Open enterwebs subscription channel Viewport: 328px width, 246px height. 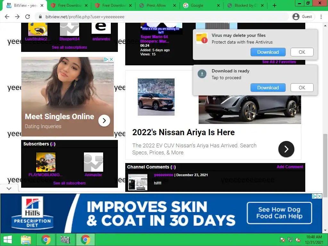(101, 39)
